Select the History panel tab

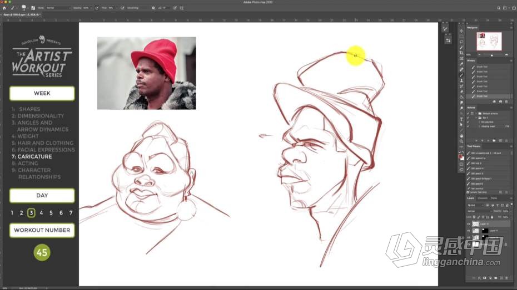click(x=471, y=61)
